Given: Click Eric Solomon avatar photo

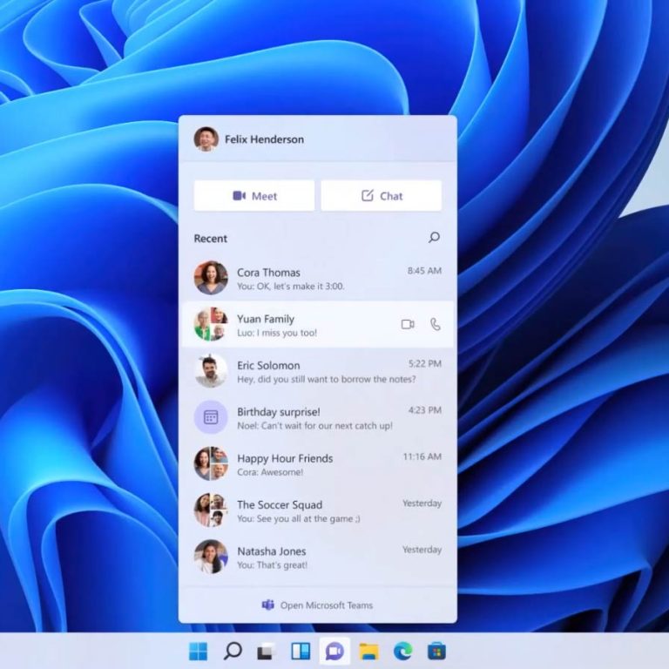Looking at the screenshot, I should (x=211, y=371).
